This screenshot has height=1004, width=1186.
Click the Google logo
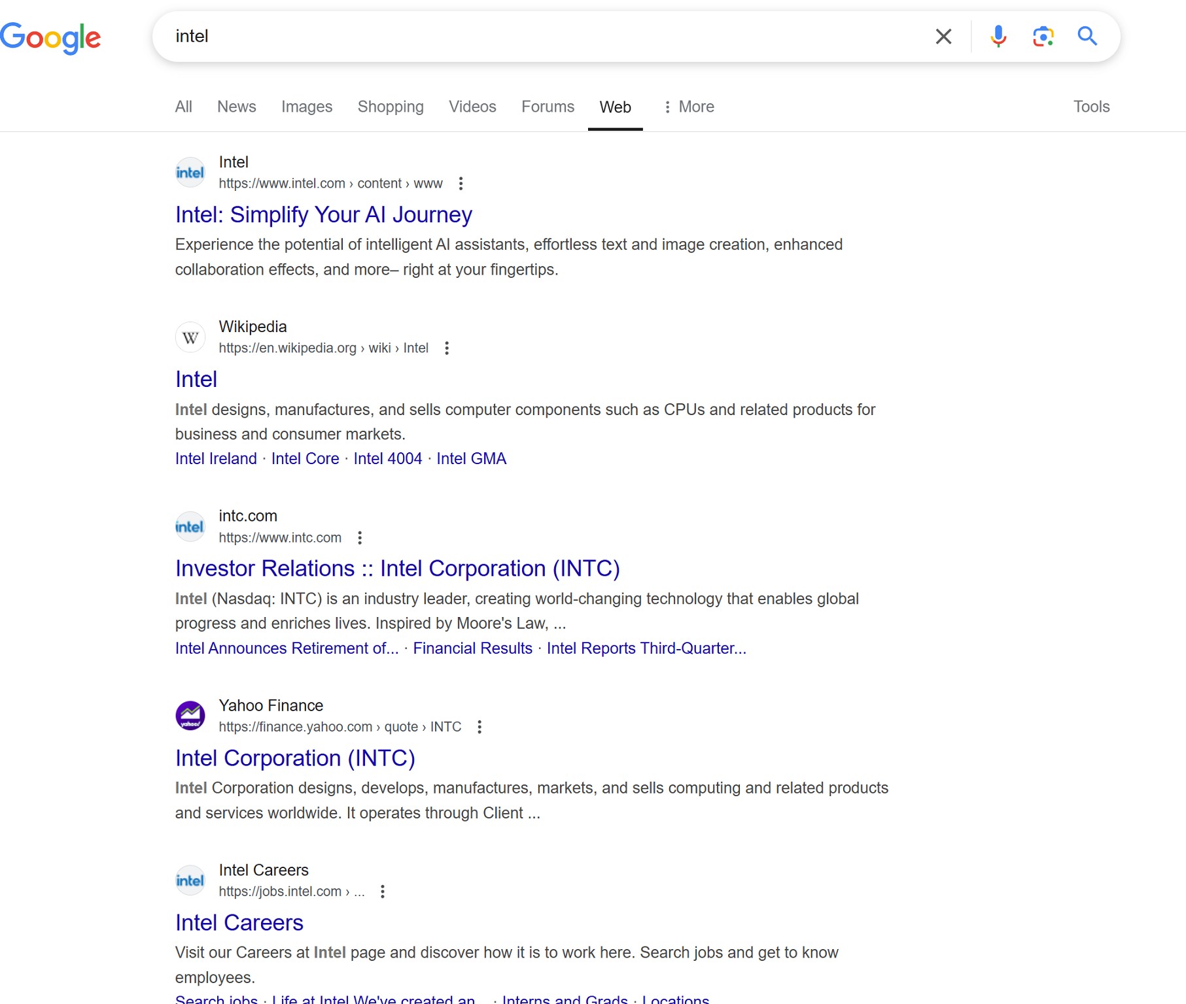[x=50, y=37]
